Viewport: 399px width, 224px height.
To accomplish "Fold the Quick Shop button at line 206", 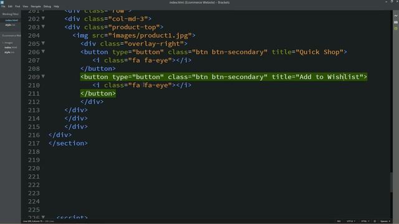I will pyautogui.click(x=43, y=52).
